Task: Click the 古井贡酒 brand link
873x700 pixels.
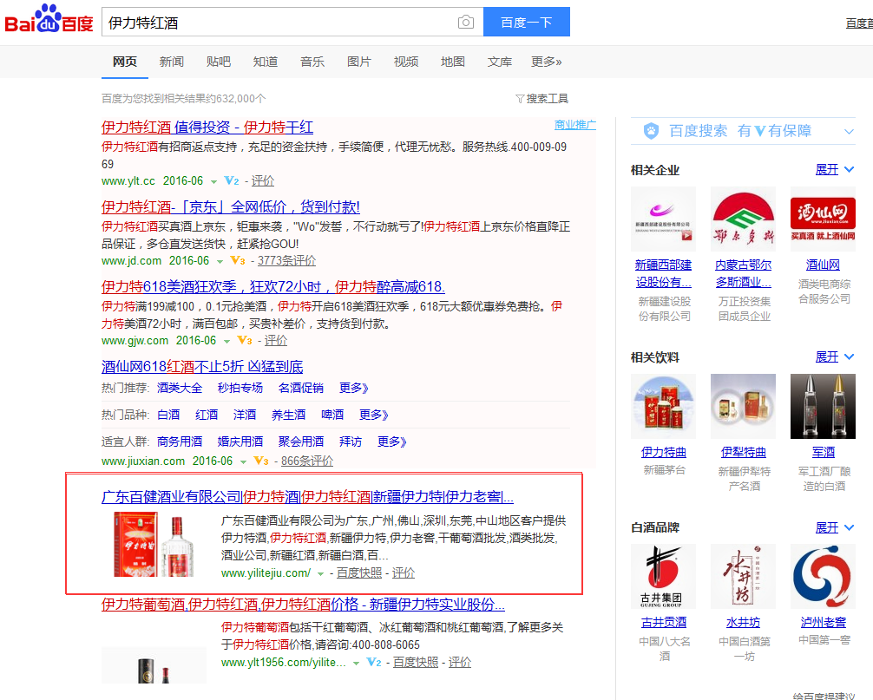Action: (664, 622)
